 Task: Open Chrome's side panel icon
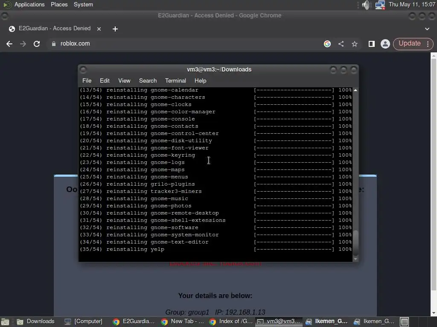pyautogui.click(x=372, y=44)
